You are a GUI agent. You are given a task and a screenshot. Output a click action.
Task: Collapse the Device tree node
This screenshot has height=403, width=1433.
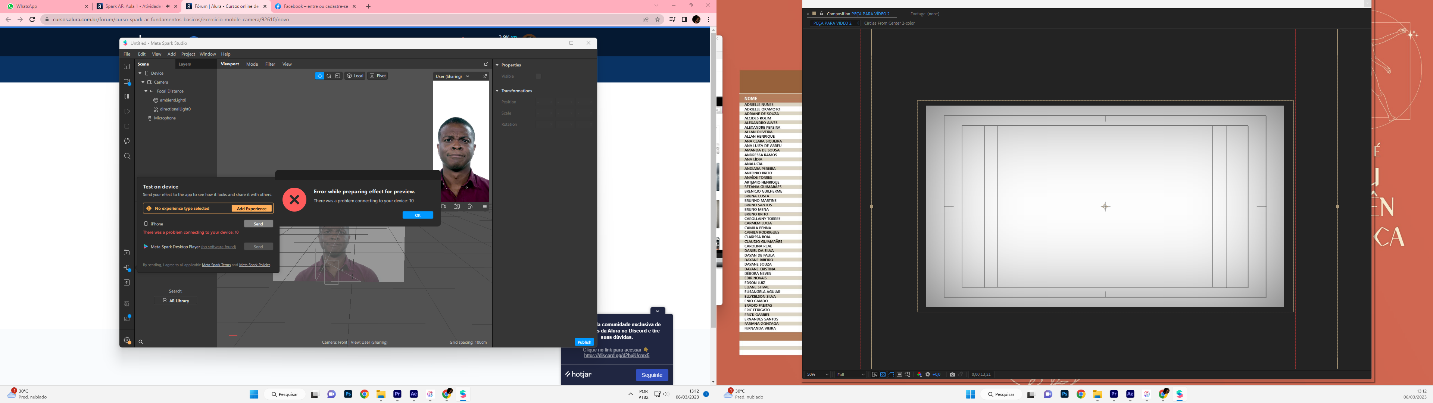(140, 73)
